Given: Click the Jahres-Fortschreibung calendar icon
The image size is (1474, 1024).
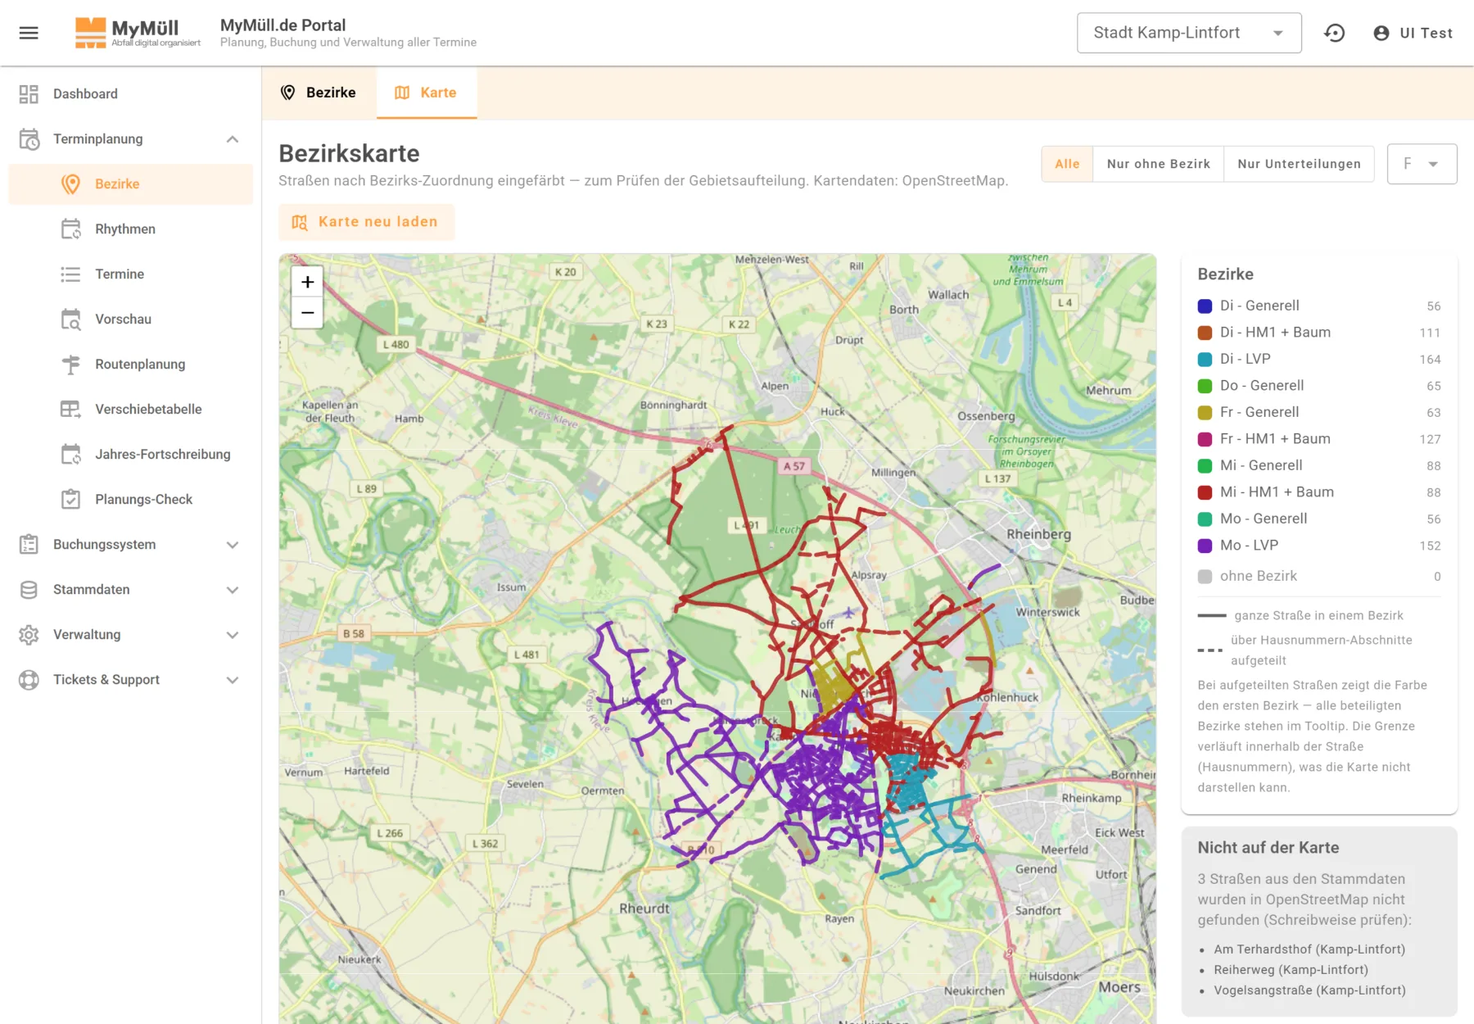Looking at the screenshot, I should (x=71, y=455).
